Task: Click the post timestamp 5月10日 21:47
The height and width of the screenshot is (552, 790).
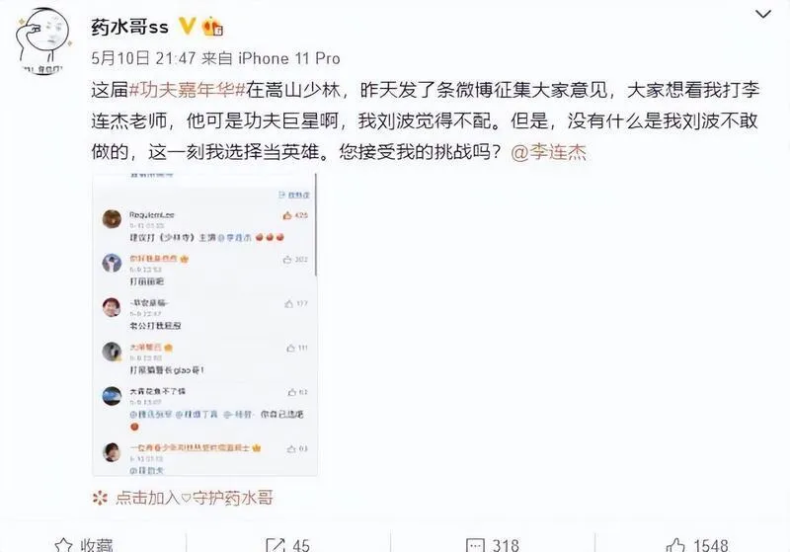Action: (x=143, y=58)
